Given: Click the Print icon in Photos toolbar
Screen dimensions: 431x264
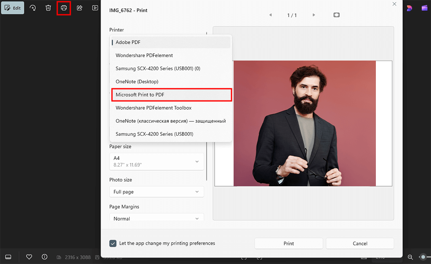Looking at the screenshot, I should 64,8.
